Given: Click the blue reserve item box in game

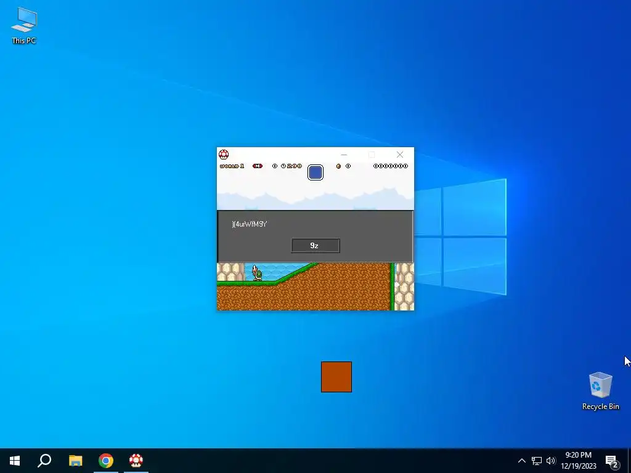Looking at the screenshot, I should pos(315,172).
